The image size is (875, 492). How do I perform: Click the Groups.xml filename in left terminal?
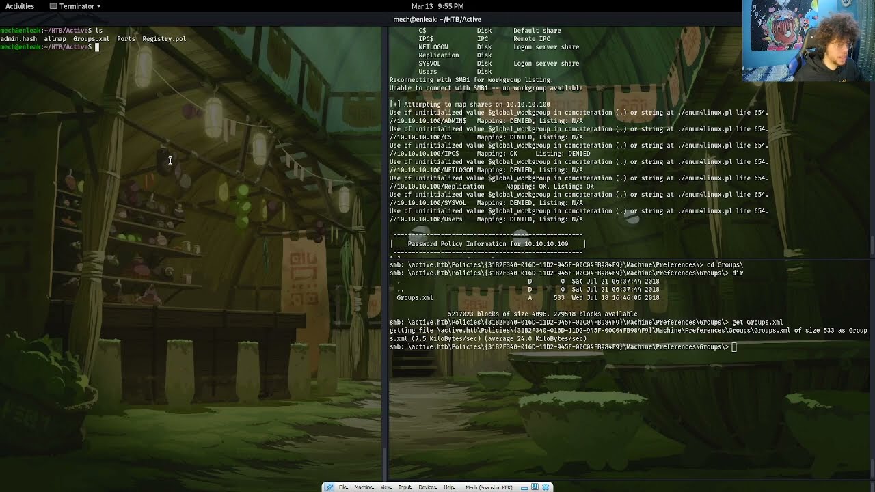click(x=91, y=39)
